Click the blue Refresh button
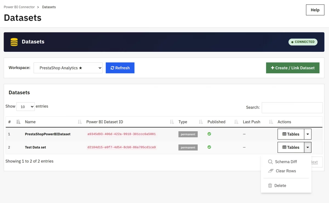Image resolution: width=329 pixels, height=203 pixels. 120,68
